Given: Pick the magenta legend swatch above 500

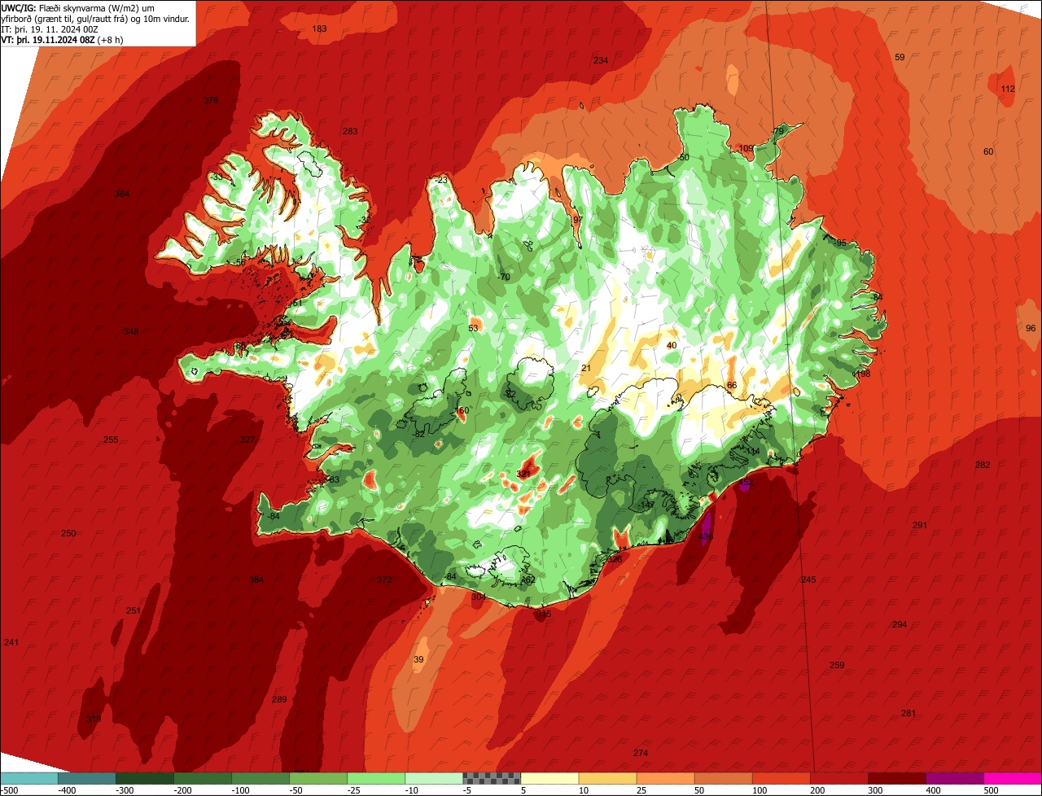Looking at the screenshot, I should click(x=1012, y=778).
